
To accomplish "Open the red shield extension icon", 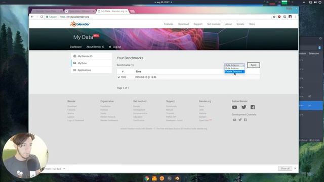I will point(279,17).
